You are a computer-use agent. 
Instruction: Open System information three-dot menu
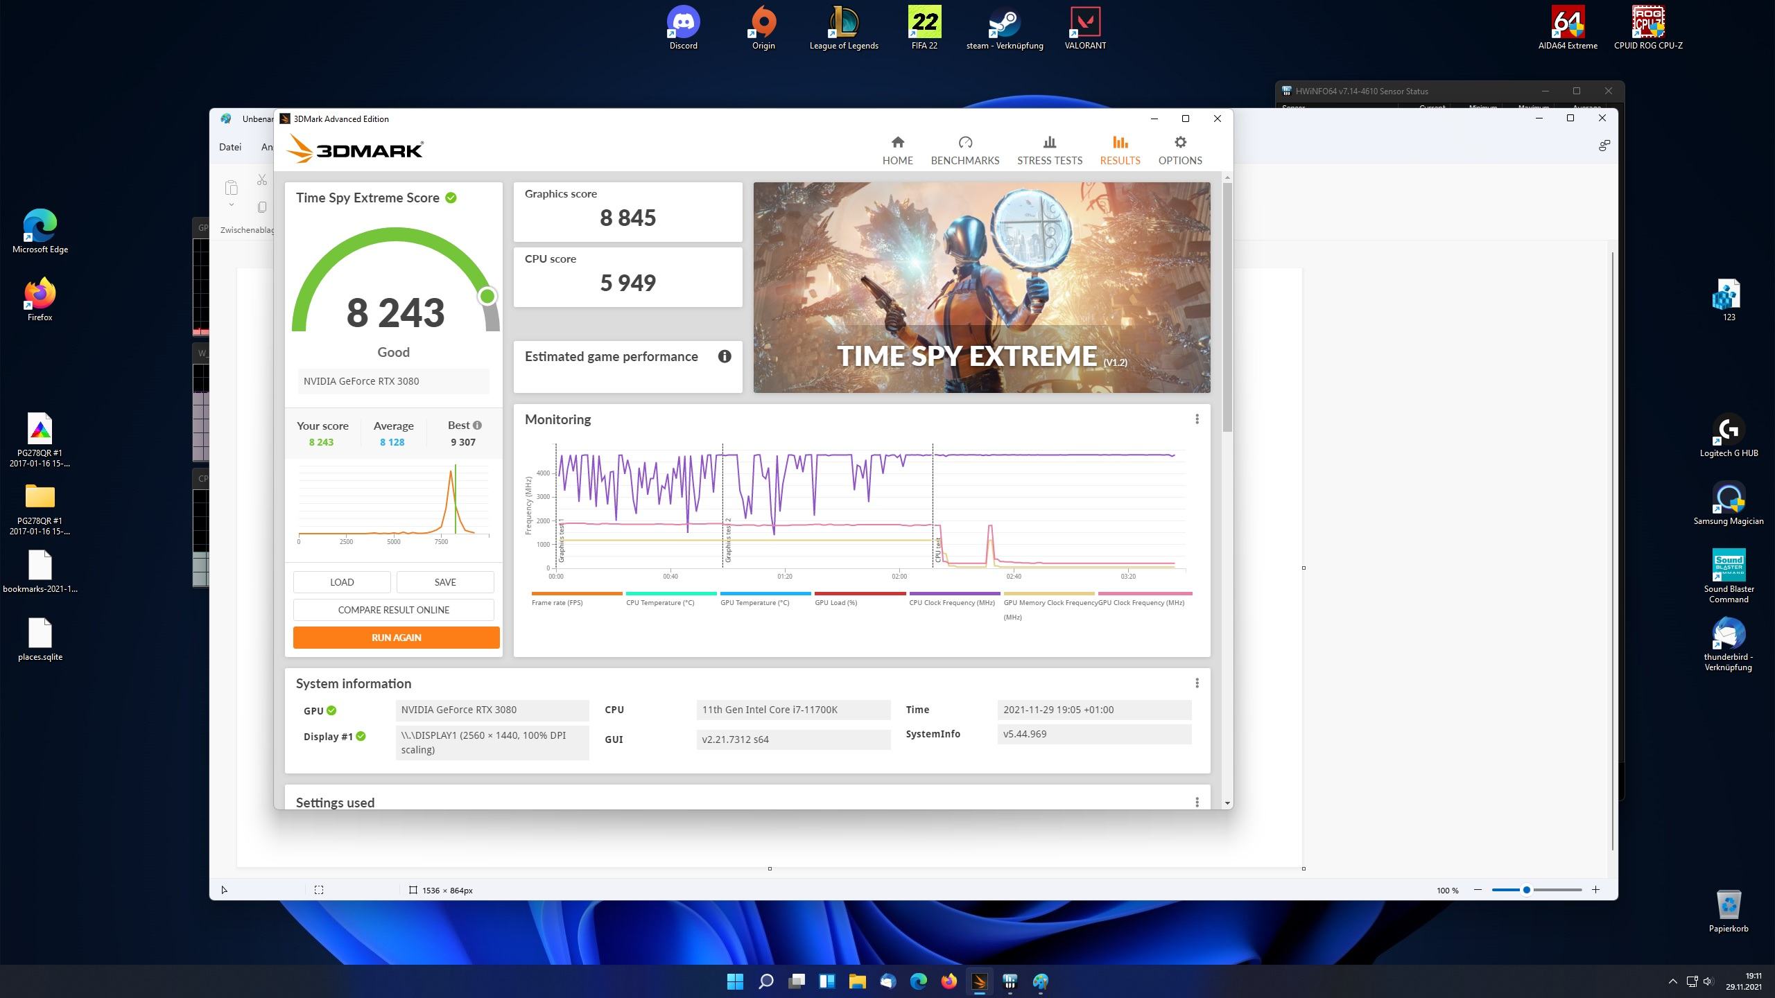click(x=1197, y=683)
